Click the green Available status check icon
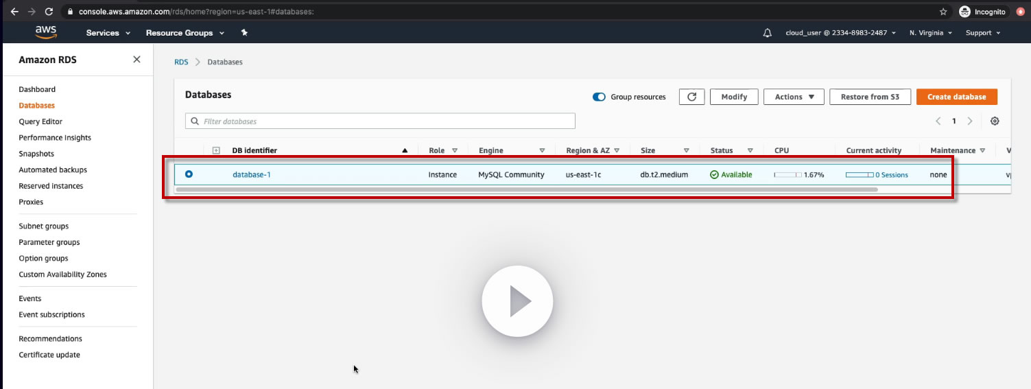 pos(714,175)
